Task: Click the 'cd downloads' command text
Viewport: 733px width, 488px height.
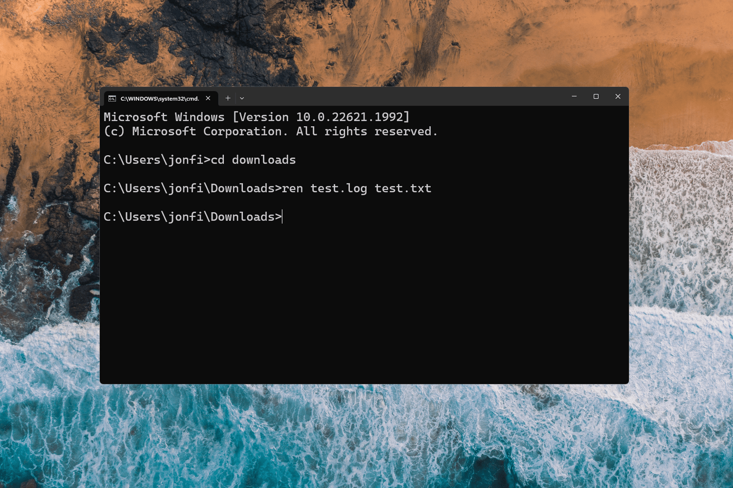Action: (x=253, y=160)
